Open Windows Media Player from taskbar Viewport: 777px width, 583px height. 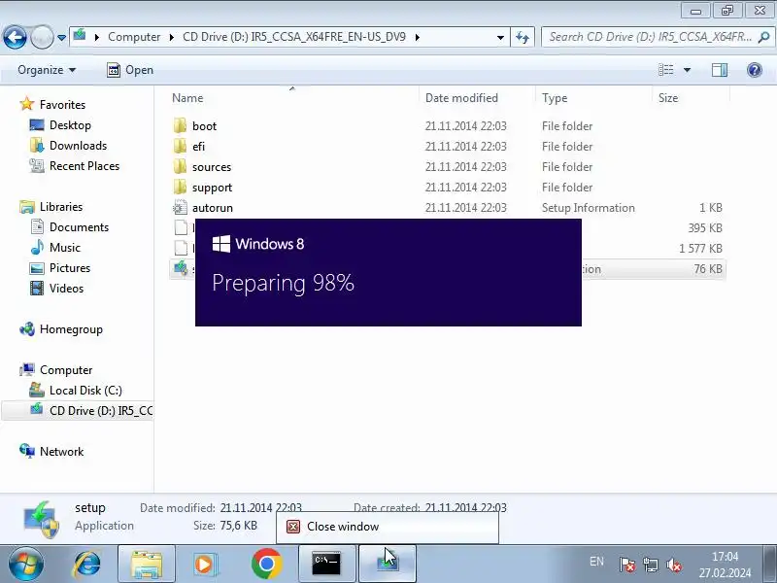205,565
